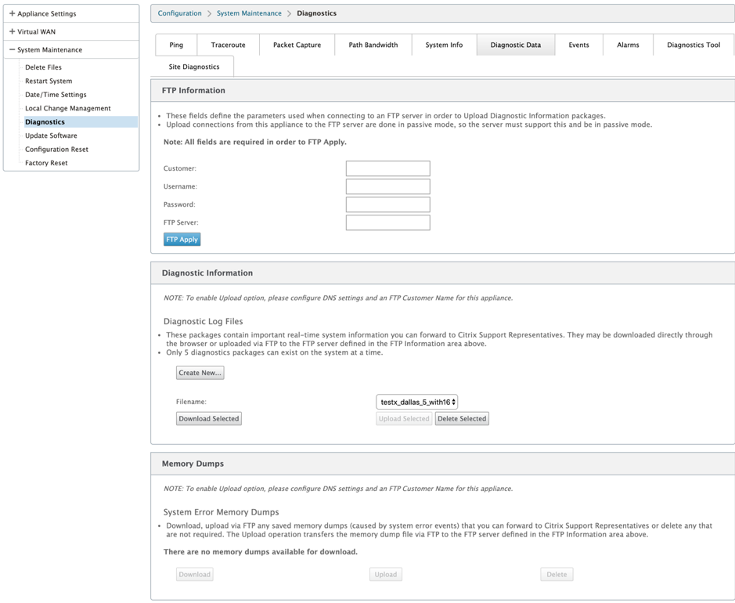Expand the Virtual WAN section
The width and height of the screenshot is (735, 603).
coord(13,31)
